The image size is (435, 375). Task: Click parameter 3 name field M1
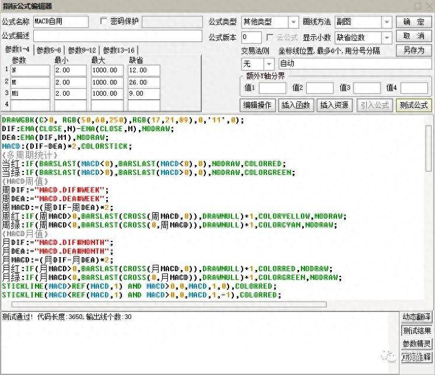(30, 94)
